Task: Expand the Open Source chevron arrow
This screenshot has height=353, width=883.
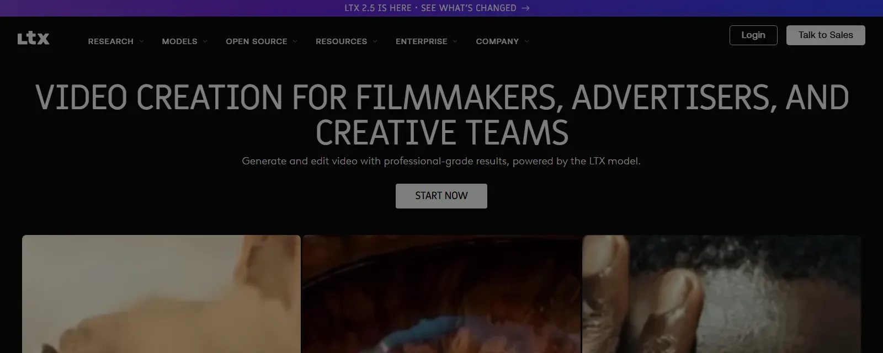Action: [x=295, y=41]
